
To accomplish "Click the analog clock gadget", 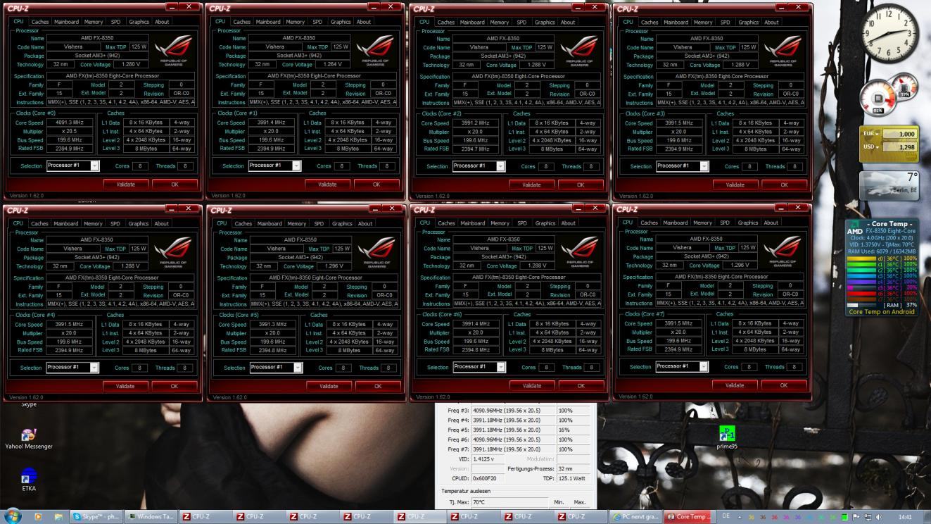I will click(889, 34).
